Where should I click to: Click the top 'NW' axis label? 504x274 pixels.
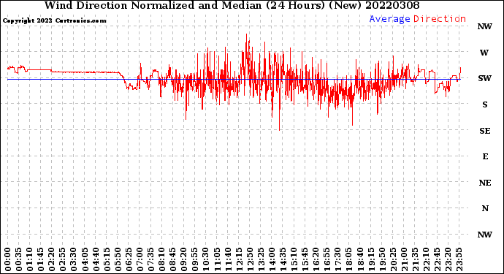[484, 27]
